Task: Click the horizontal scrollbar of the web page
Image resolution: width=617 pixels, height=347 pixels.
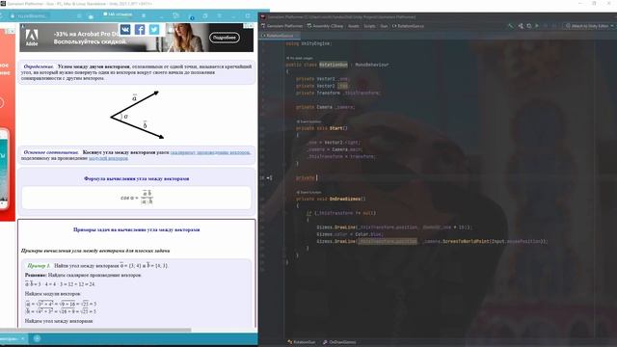Action: click(95, 330)
